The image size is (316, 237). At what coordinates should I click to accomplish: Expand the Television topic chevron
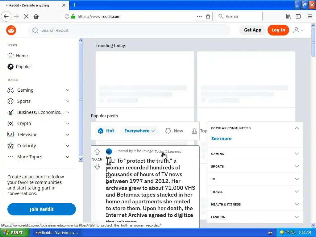point(68,135)
